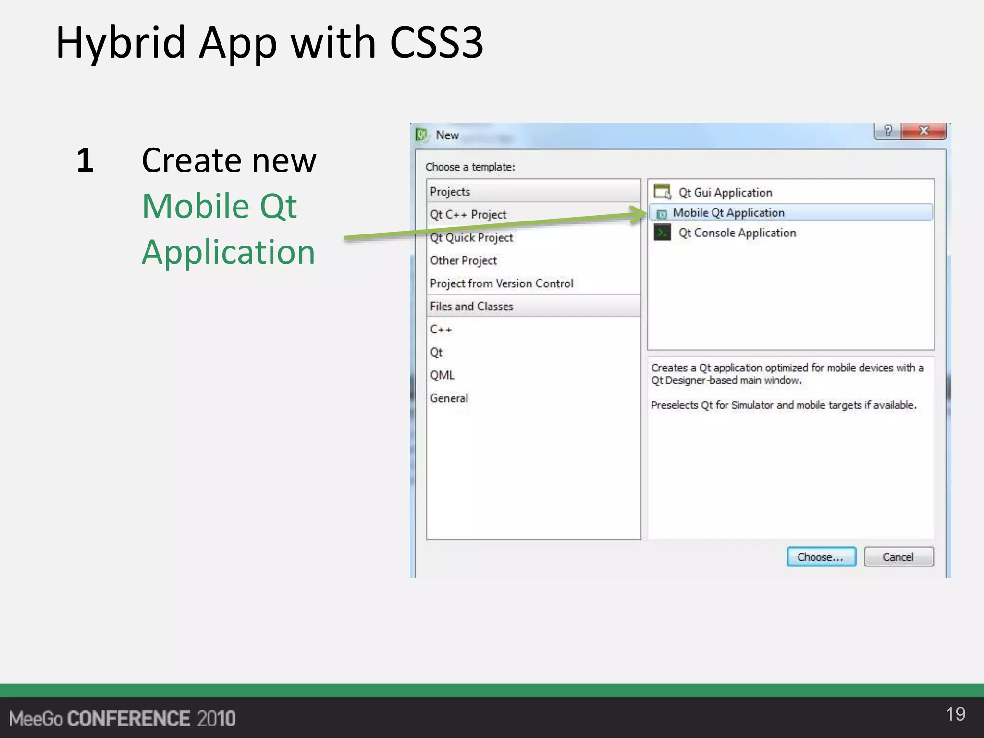Click the Mobile Qt Application icon
The height and width of the screenshot is (738, 984).
click(662, 214)
